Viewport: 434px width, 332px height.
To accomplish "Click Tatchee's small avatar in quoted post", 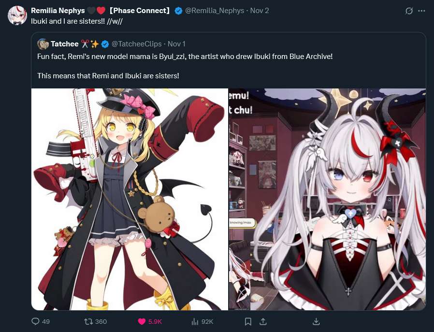I will (43, 44).
